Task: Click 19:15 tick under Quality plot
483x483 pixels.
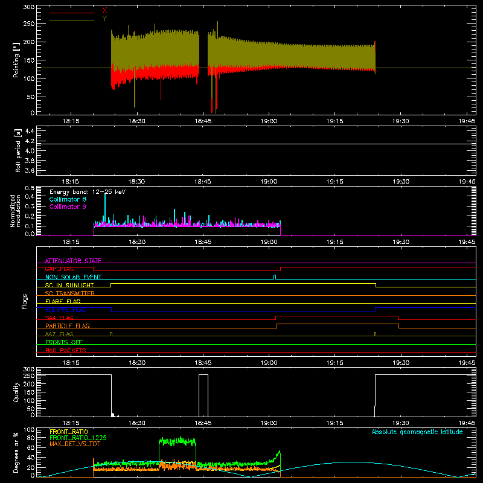Action: (x=335, y=423)
